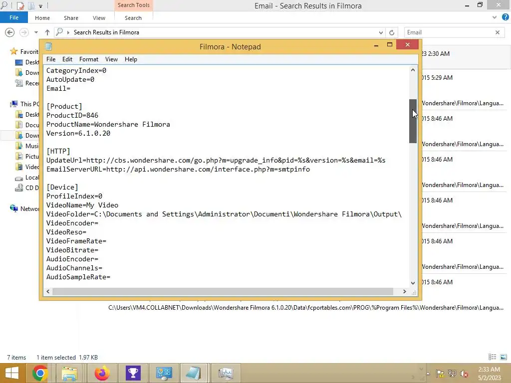
Task: Open the Search ribbon tab
Action: (133, 18)
